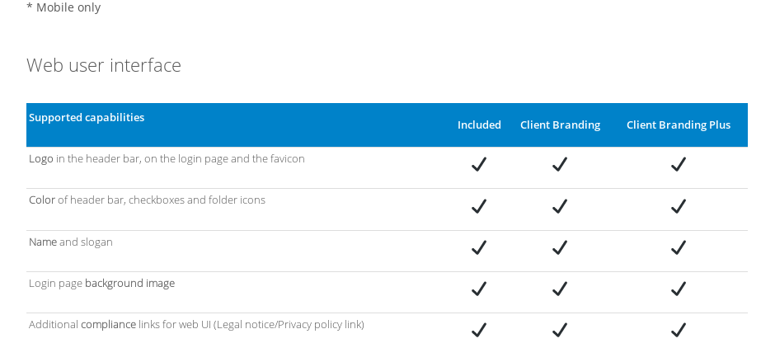
Task: Click background image row Client Branding checkmark
Action: (x=560, y=289)
